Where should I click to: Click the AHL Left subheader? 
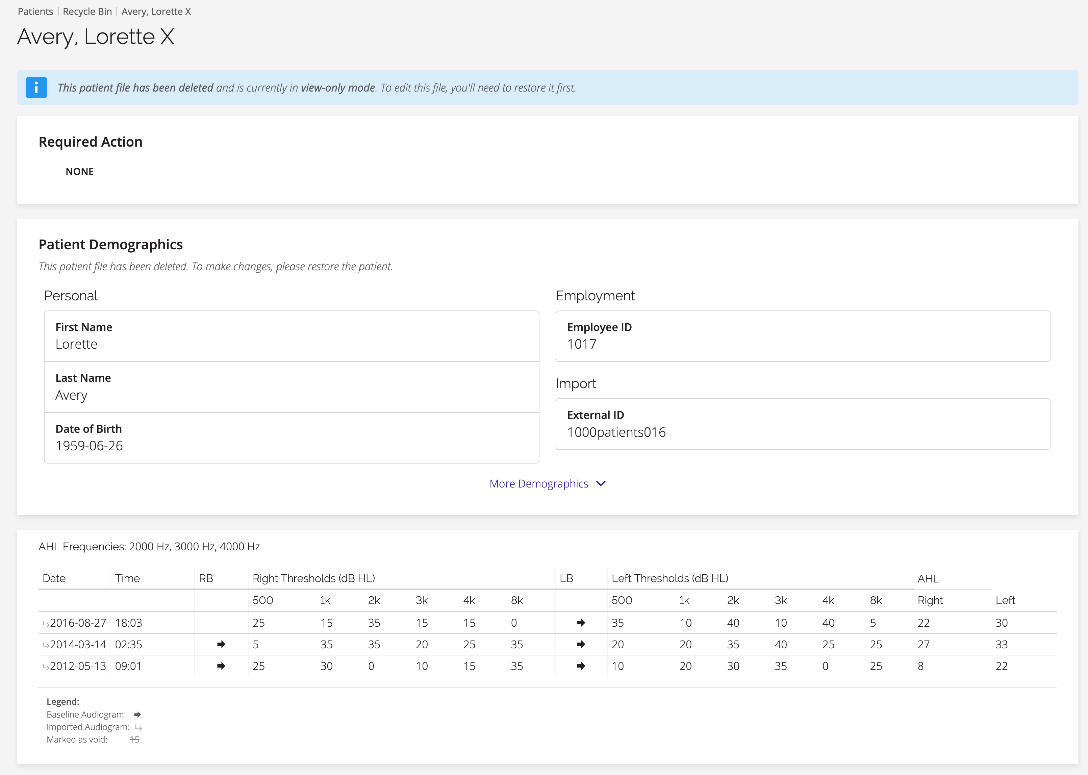[1005, 600]
